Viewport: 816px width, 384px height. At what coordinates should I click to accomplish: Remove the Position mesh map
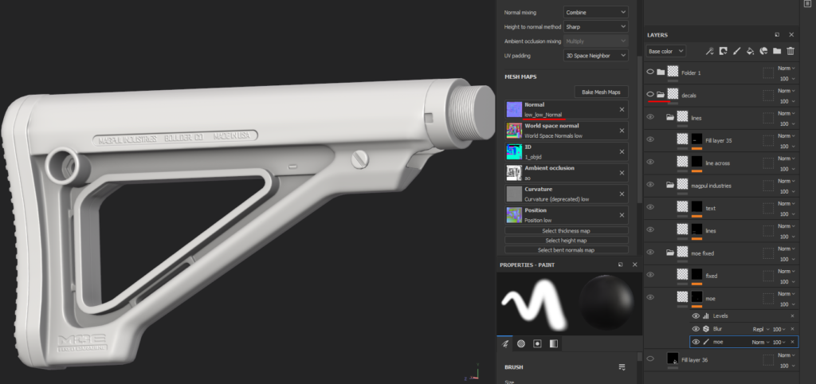[622, 215]
